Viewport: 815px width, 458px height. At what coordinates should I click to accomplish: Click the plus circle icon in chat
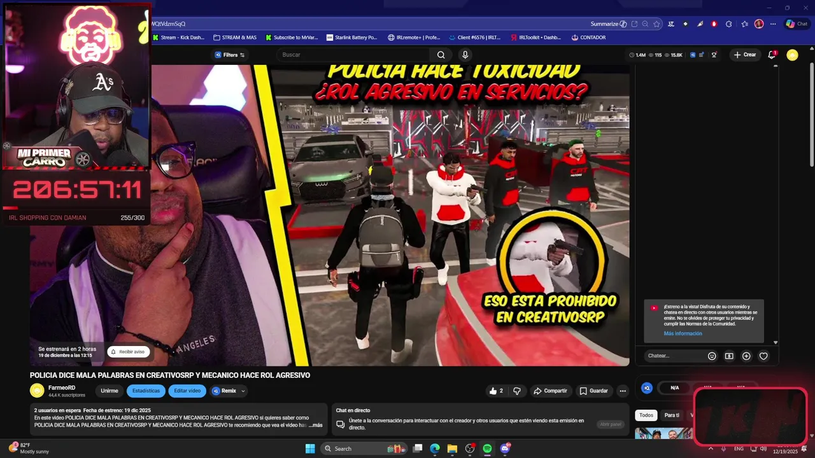pos(746,356)
